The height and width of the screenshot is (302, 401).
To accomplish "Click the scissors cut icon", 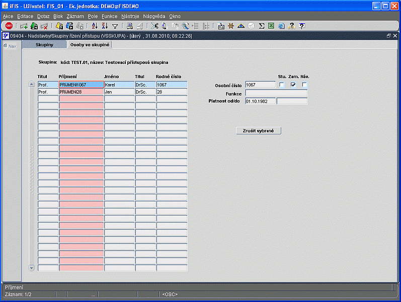I will pyautogui.click(x=154, y=26).
